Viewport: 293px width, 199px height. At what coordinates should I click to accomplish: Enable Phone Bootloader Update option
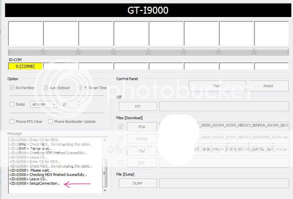[x=50, y=122]
